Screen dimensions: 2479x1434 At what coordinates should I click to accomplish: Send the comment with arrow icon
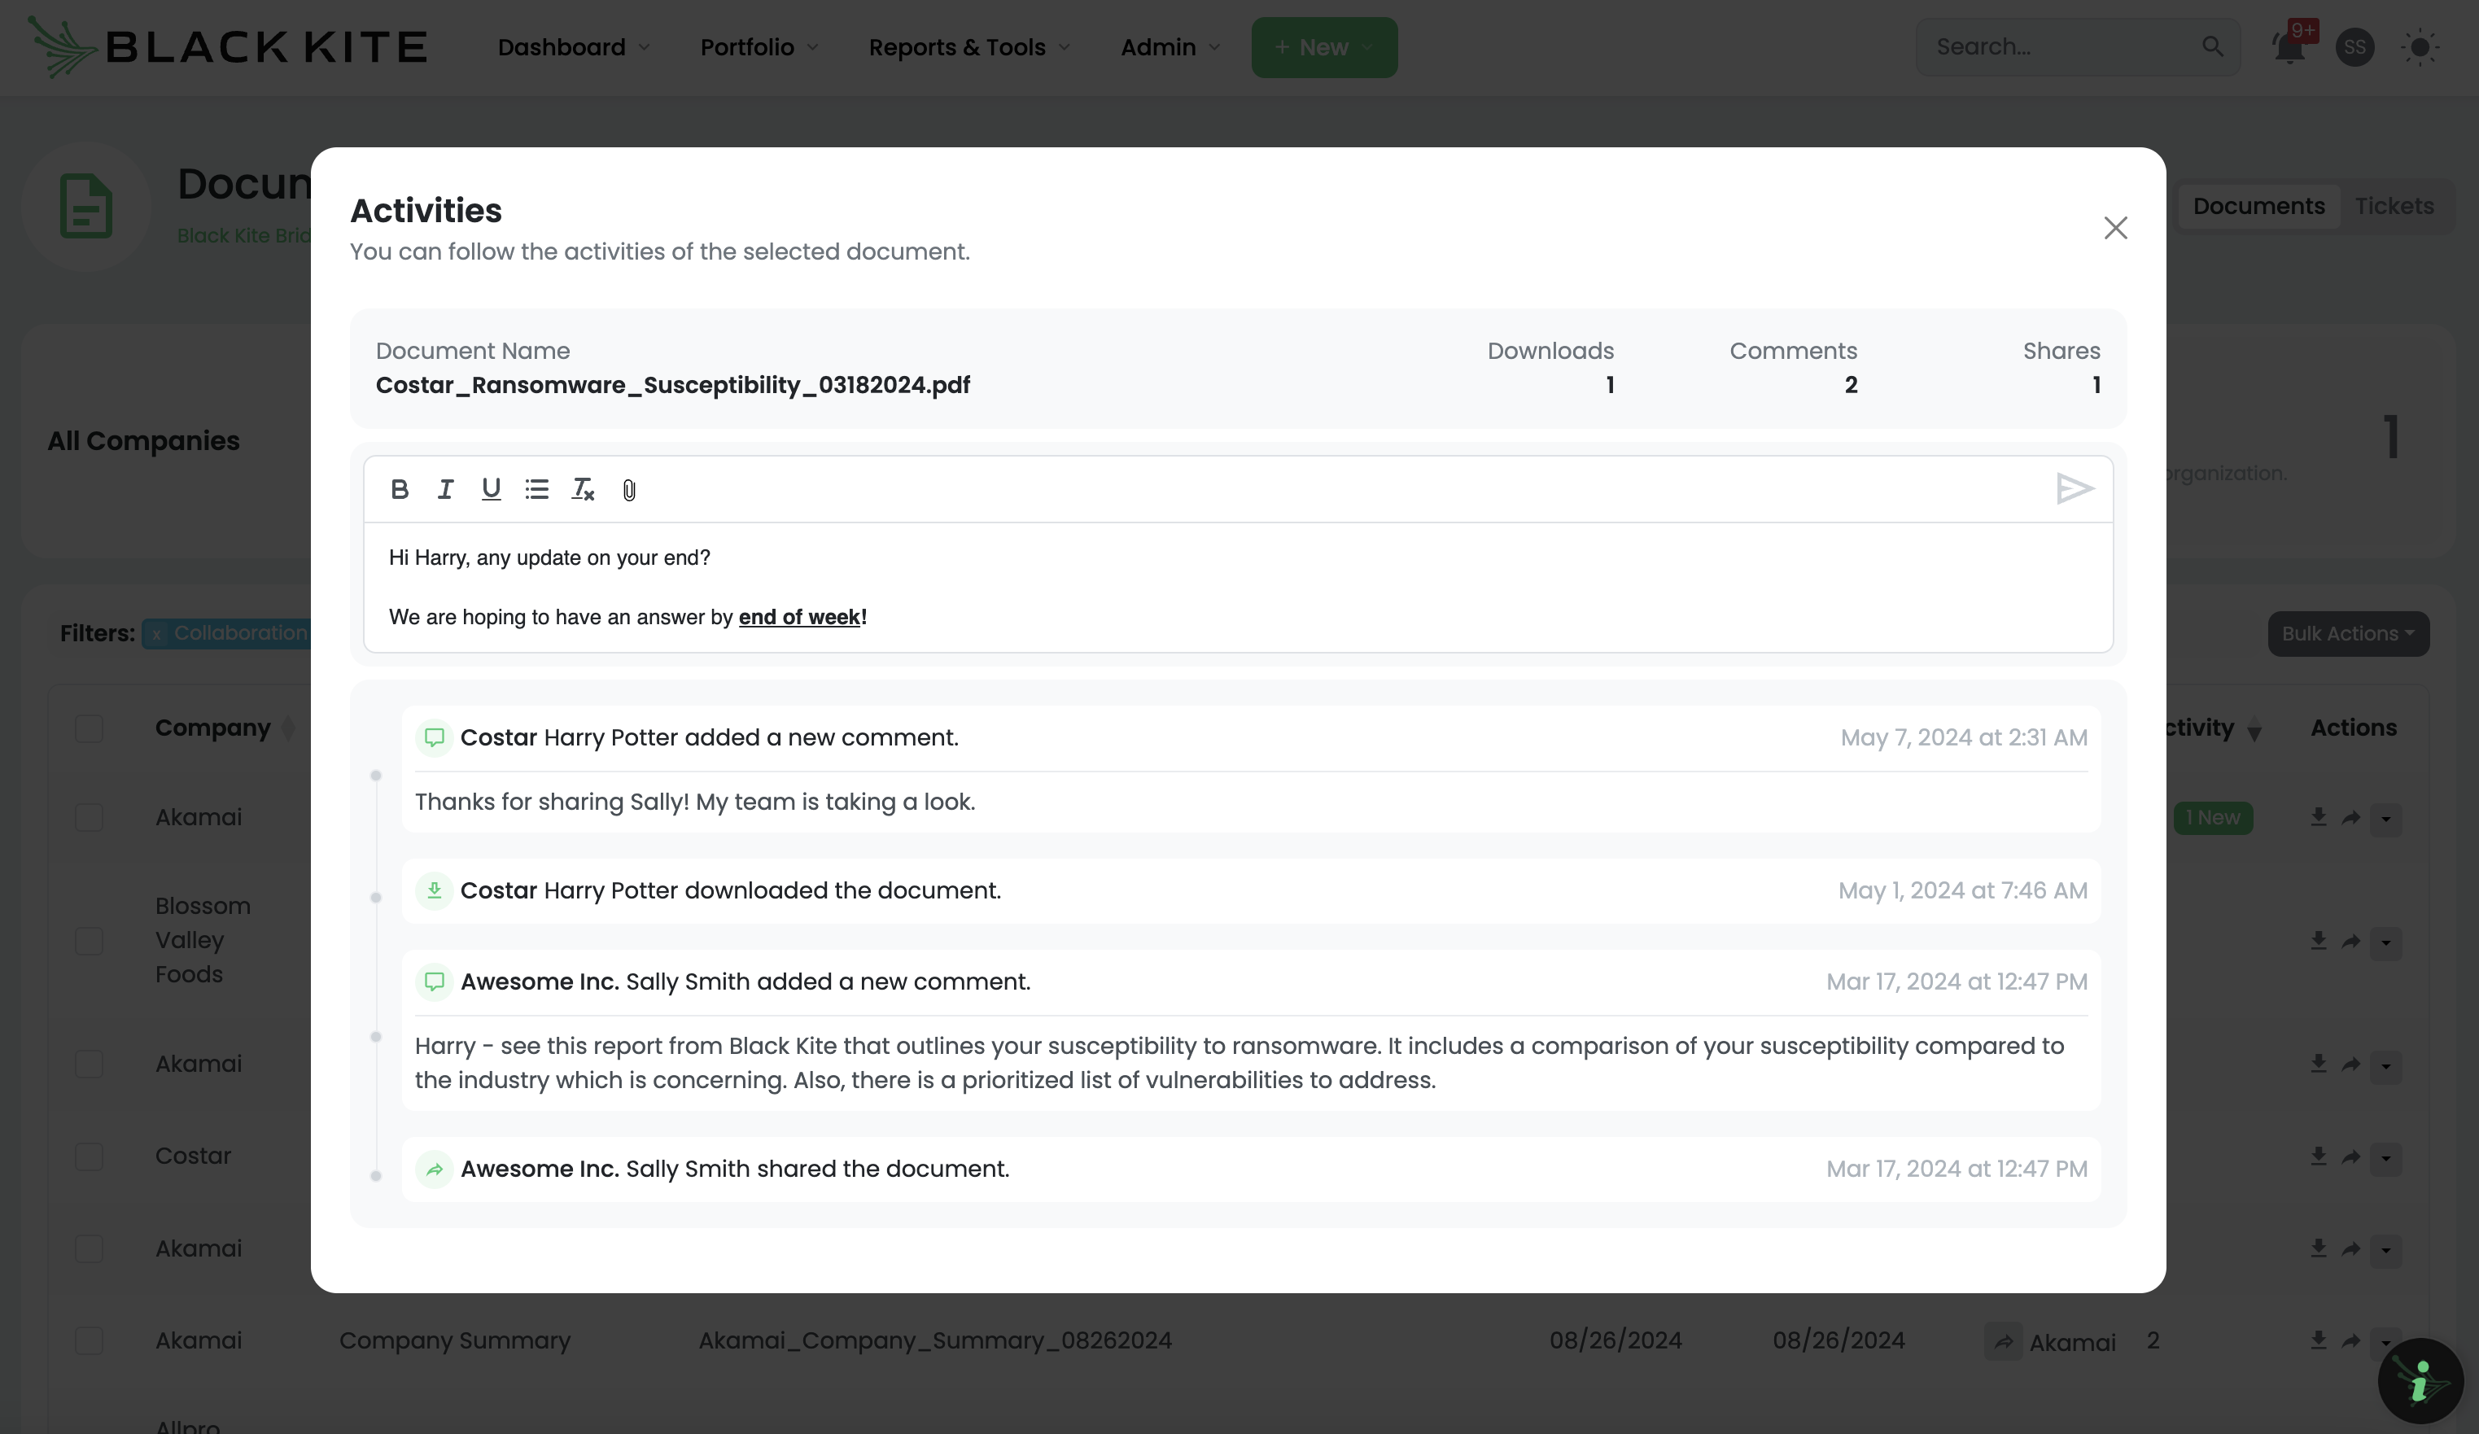coord(2074,489)
